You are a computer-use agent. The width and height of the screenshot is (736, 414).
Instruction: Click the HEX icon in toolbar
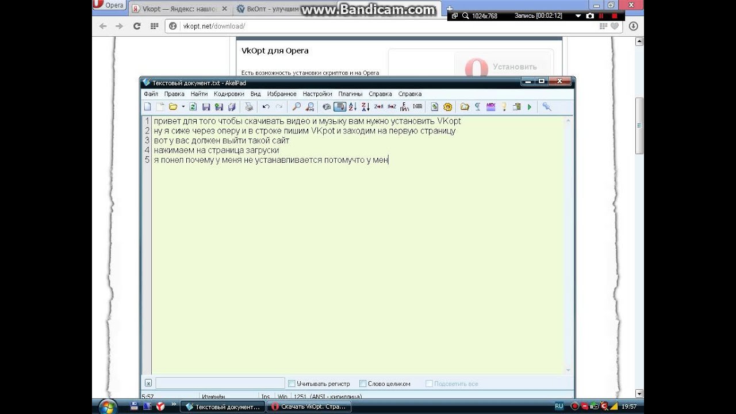490,106
